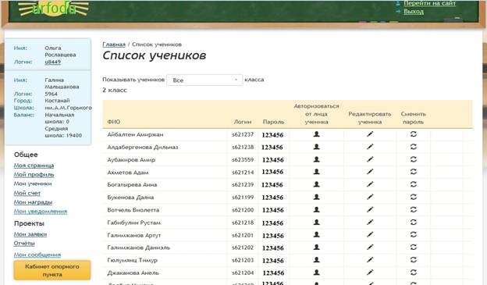Go to Мой профиль
This screenshot has height=285, width=487.
pyautogui.click(x=34, y=175)
